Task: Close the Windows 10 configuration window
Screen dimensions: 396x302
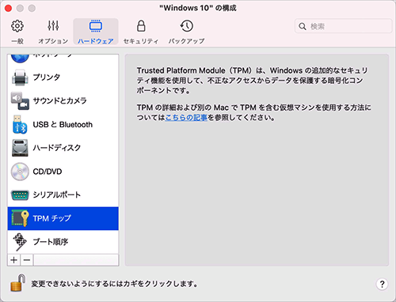Action: click(x=8, y=9)
